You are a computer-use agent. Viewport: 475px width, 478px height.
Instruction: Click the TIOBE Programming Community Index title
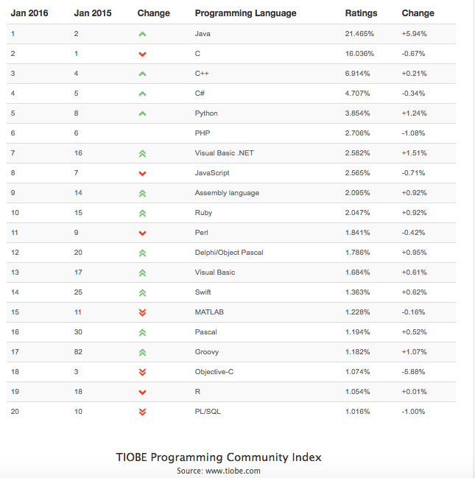pyautogui.click(x=219, y=457)
